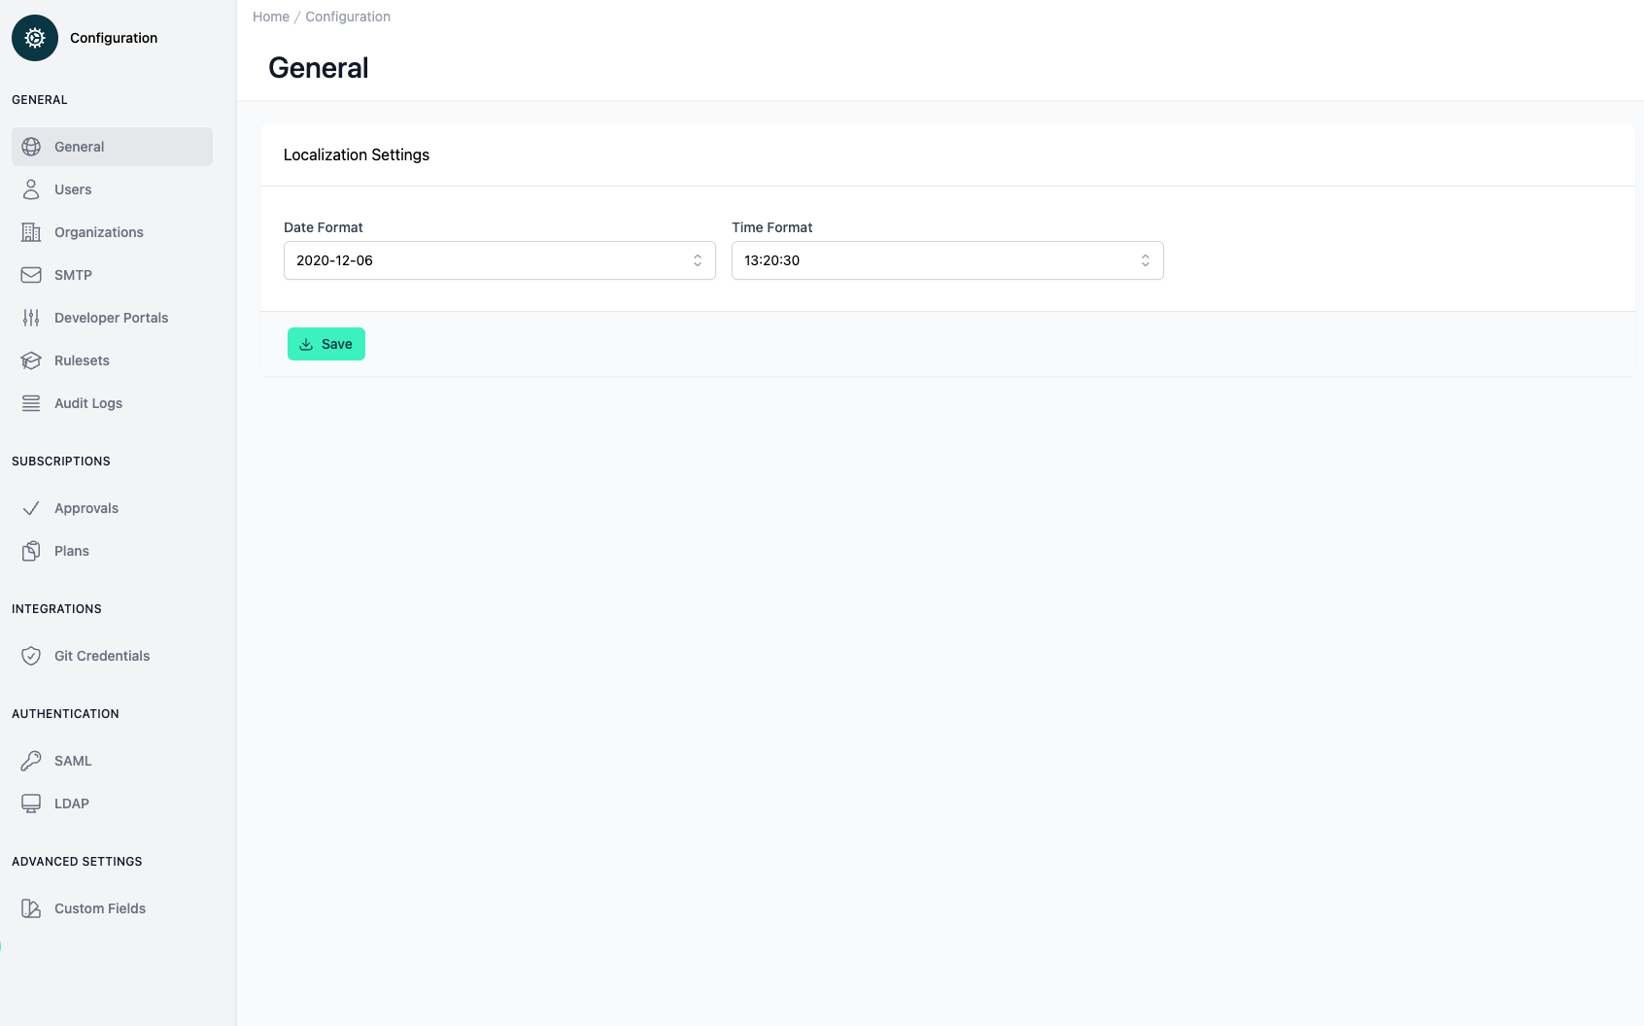The height and width of the screenshot is (1026, 1644).
Task: Open the Time Format dropdown
Action: click(946, 259)
